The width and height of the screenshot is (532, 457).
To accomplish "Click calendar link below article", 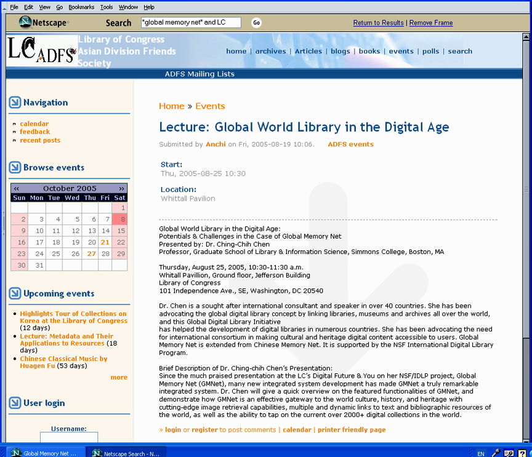I will pos(297,430).
